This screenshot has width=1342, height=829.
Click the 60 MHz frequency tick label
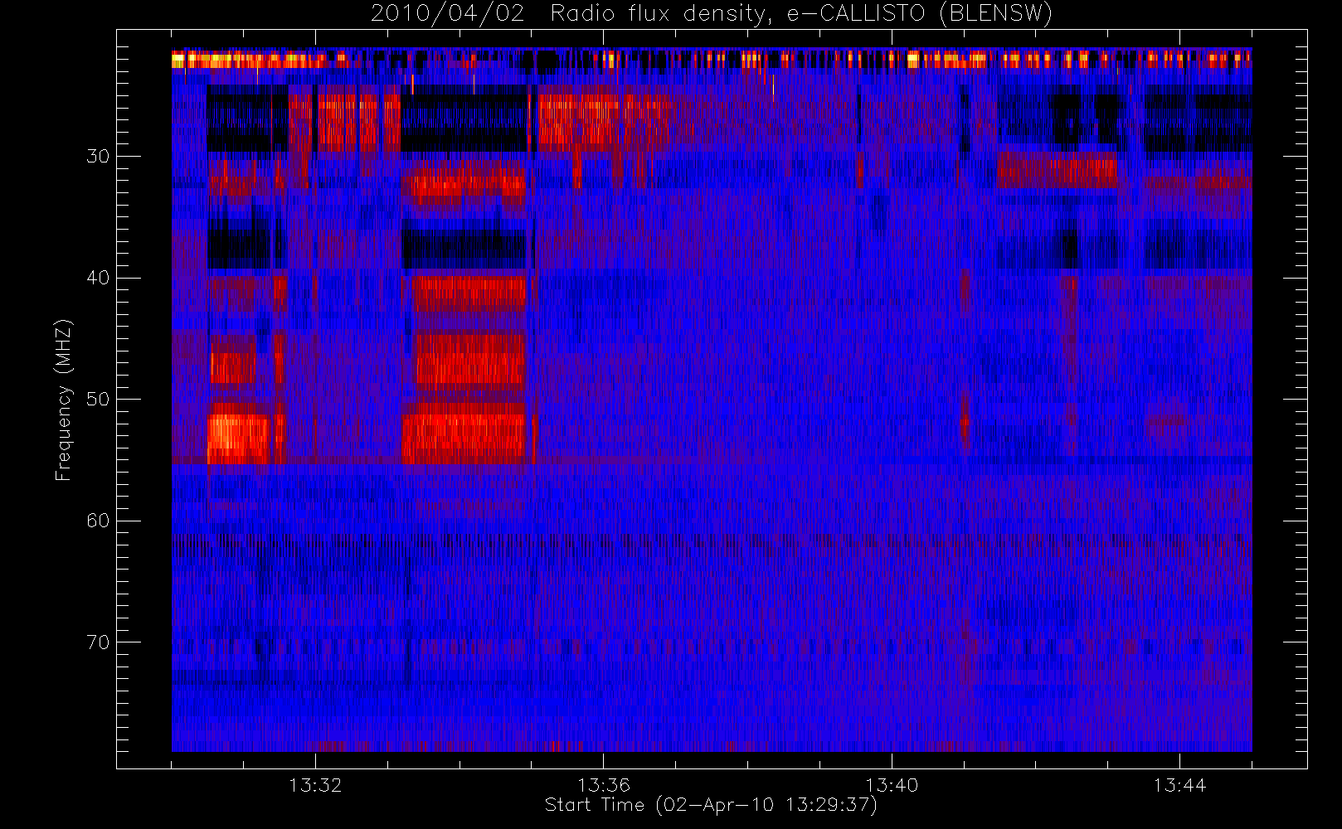(x=98, y=521)
